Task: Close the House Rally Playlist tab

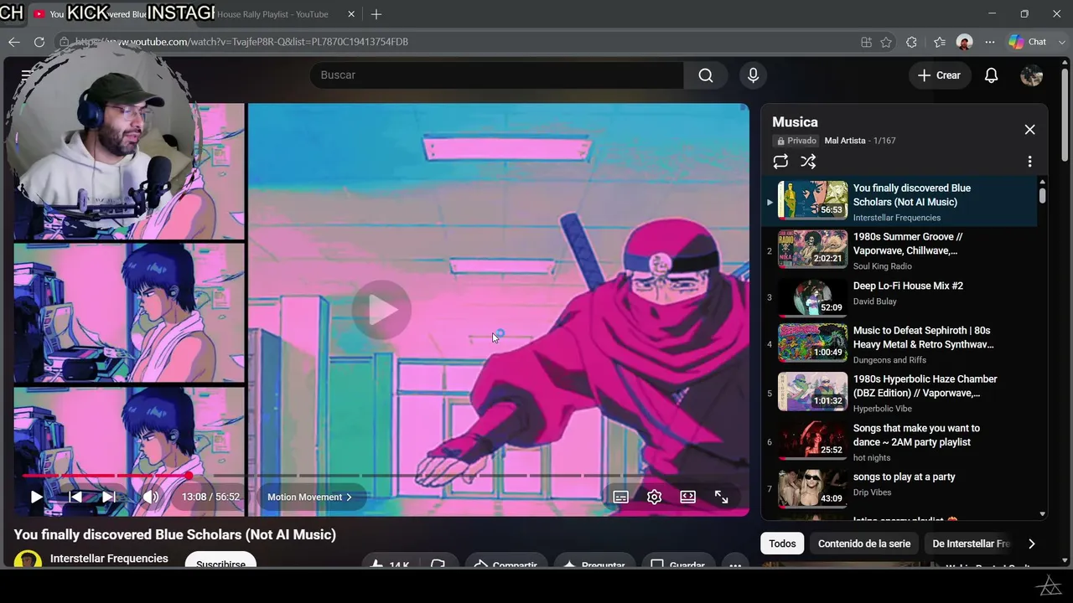Action: (x=351, y=14)
